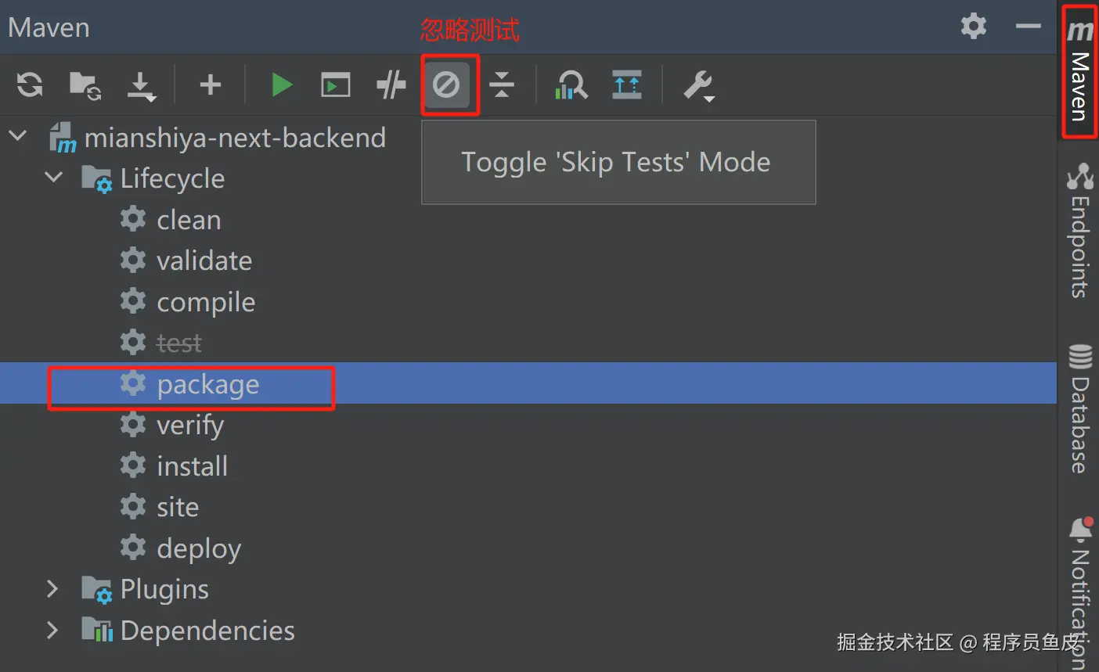
Task: Collapse the Lifecycle tree node
Action: 53,178
